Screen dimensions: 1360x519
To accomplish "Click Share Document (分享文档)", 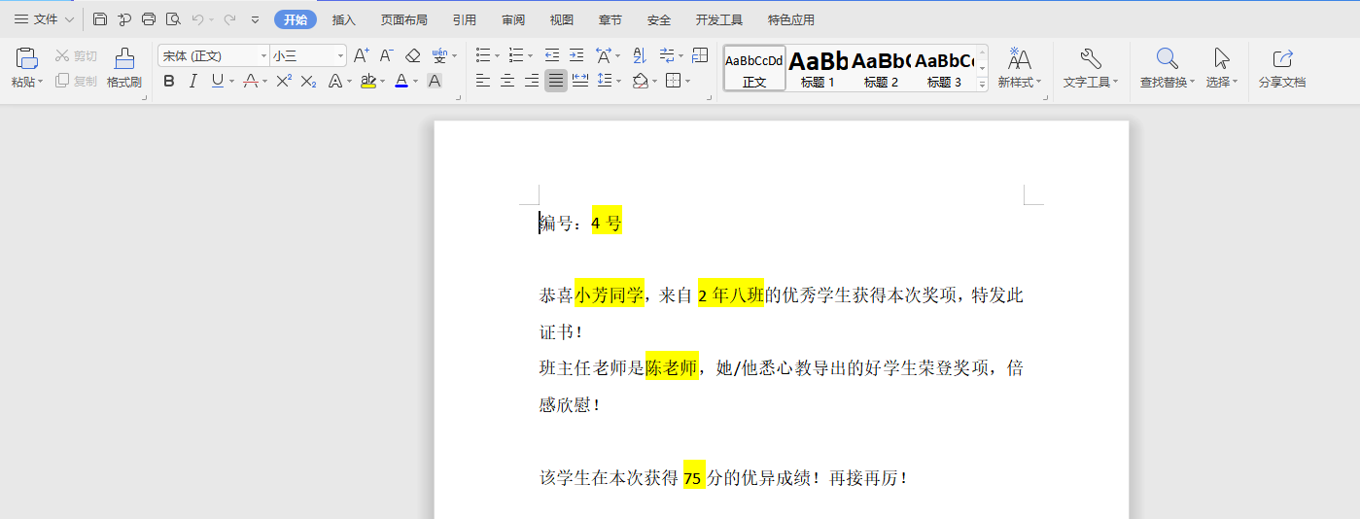I will point(1282,68).
